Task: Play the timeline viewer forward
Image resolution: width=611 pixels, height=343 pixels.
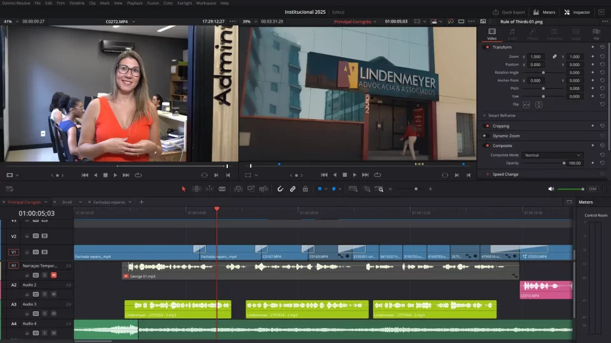Action: coord(354,175)
